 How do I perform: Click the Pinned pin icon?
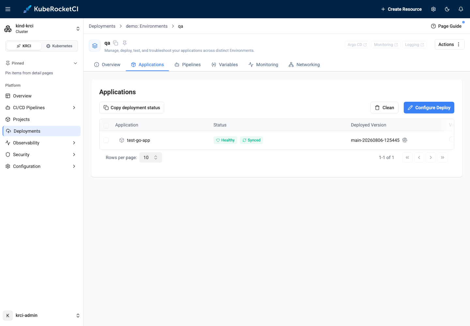pos(8,63)
